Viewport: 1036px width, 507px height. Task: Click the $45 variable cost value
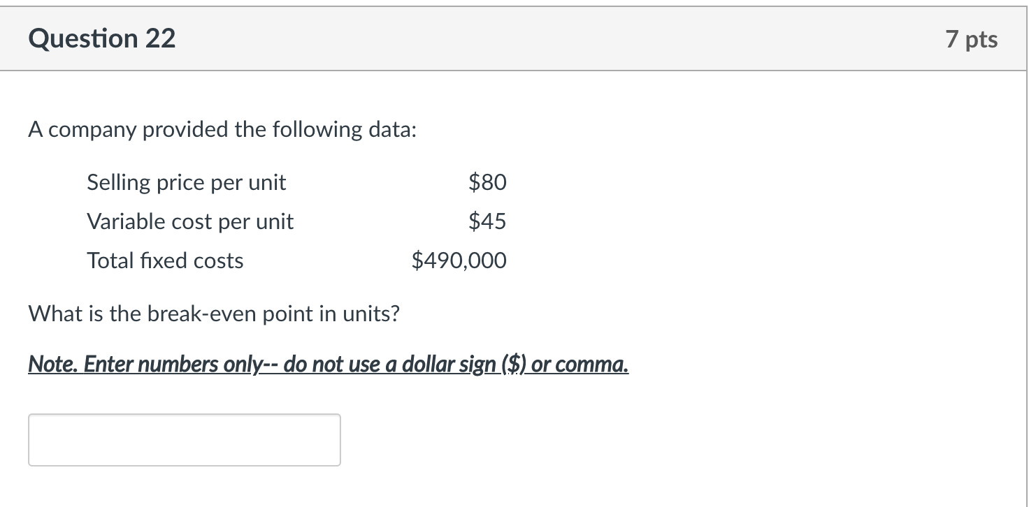click(x=487, y=222)
